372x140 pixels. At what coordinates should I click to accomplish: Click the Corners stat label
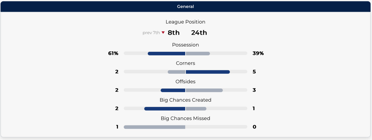point(185,63)
